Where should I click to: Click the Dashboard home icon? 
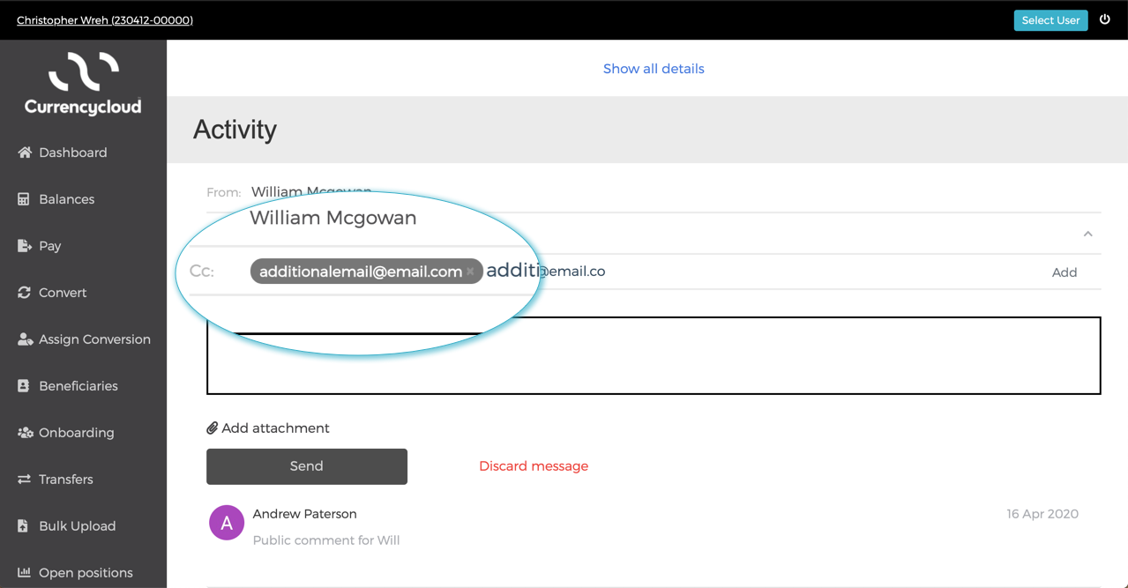click(x=25, y=153)
